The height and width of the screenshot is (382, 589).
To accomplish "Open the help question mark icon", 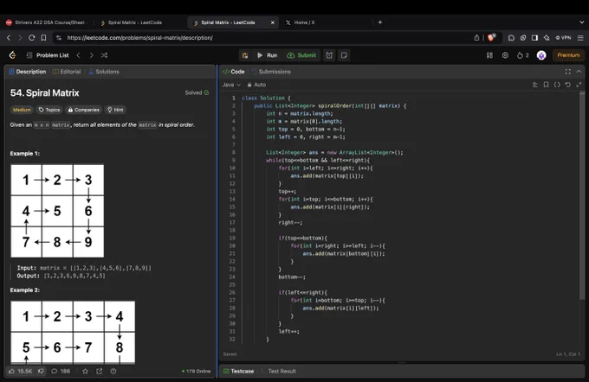I will pos(113,371).
